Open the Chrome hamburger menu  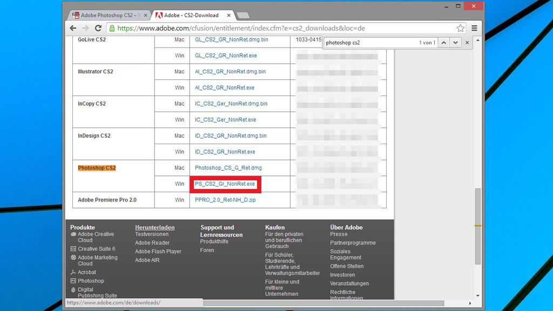point(474,28)
